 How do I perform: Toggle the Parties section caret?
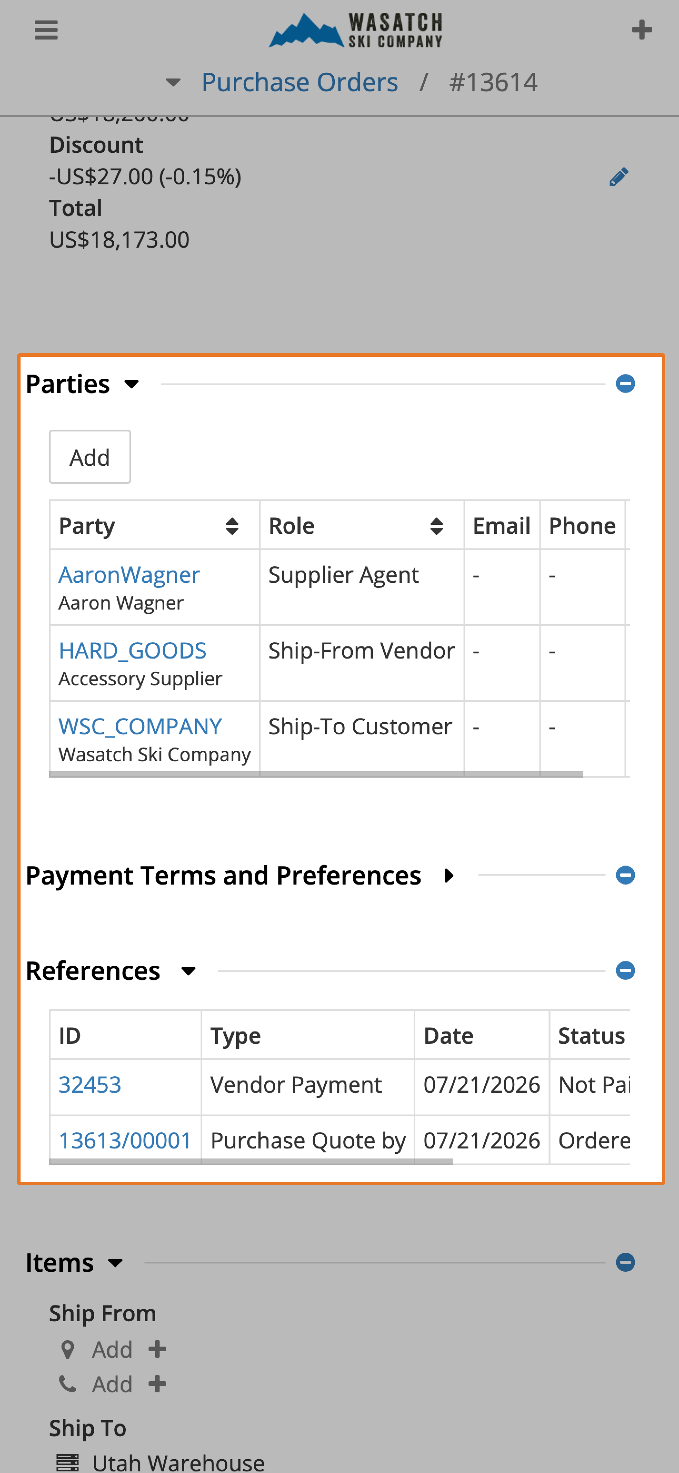click(x=131, y=384)
